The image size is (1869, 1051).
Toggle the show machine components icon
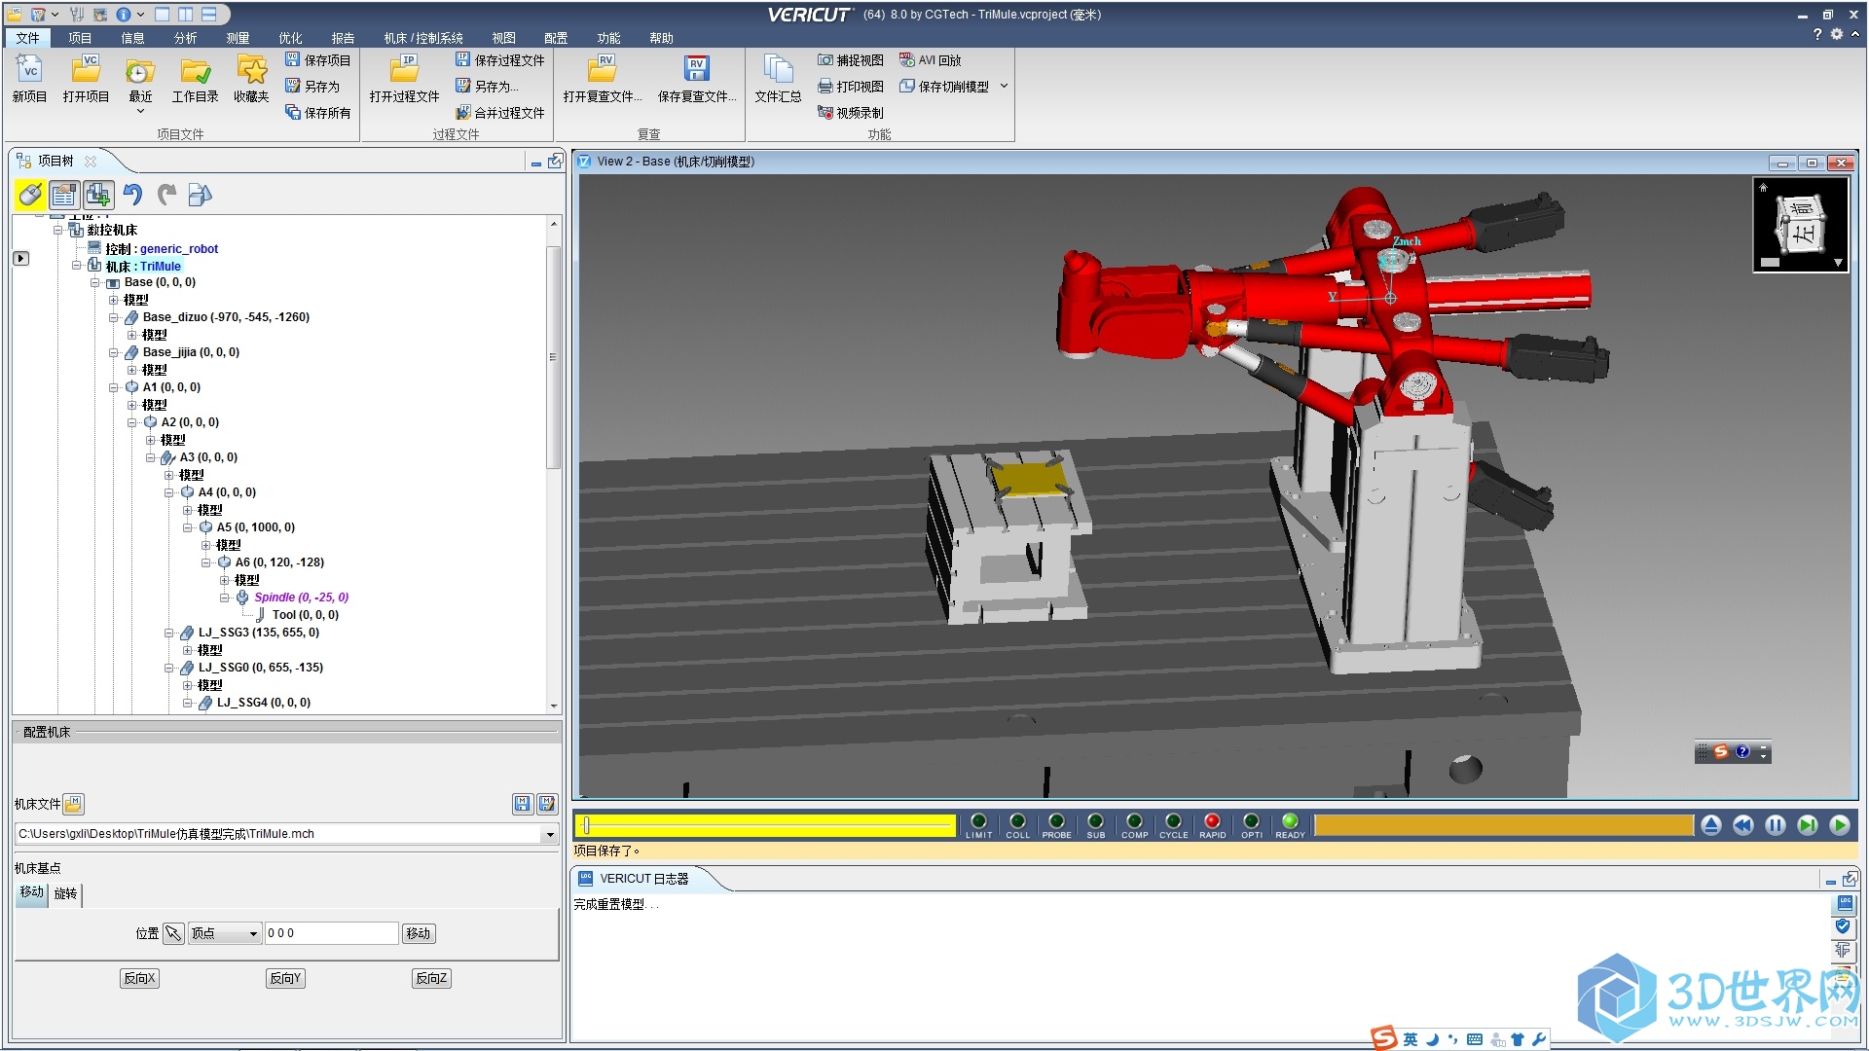click(98, 195)
